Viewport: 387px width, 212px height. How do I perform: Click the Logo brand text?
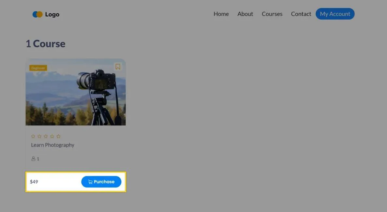coord(52,14)
